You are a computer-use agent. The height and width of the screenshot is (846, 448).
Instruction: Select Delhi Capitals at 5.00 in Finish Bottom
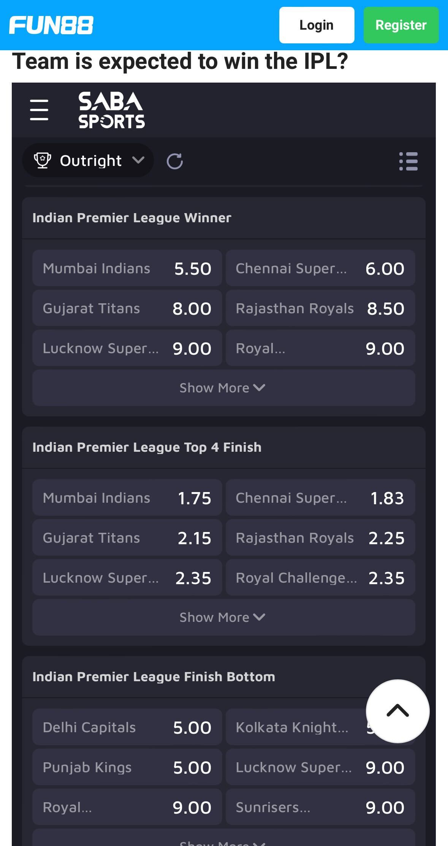click(x=127, y=727)
